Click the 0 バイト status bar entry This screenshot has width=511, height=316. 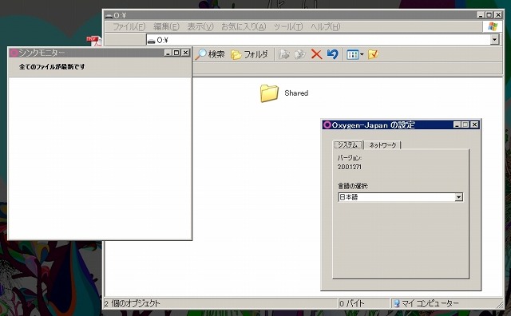(x=351, y=303)
